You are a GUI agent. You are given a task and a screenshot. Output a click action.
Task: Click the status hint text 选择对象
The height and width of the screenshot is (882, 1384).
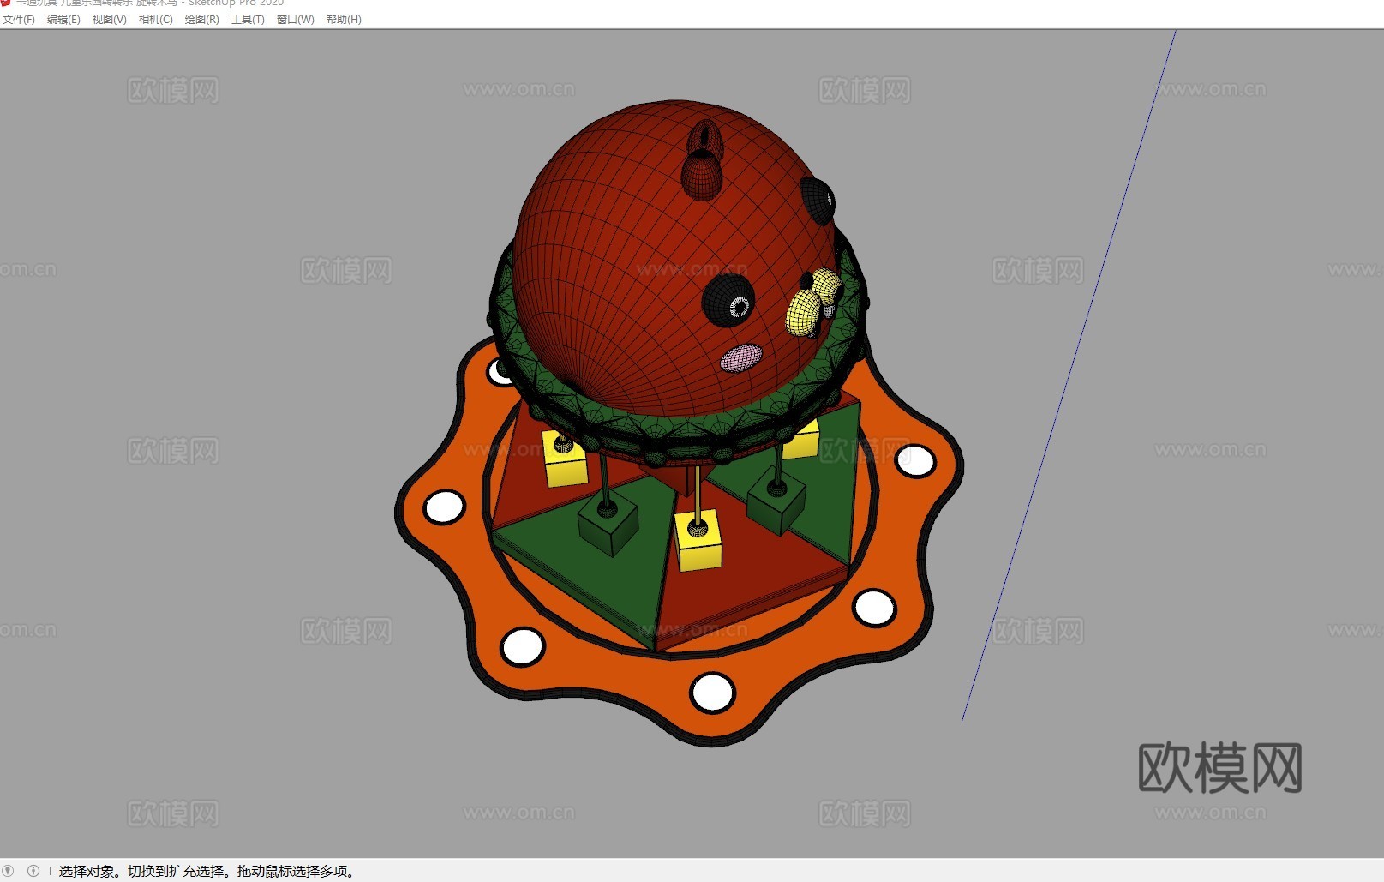tap(87, 871)
